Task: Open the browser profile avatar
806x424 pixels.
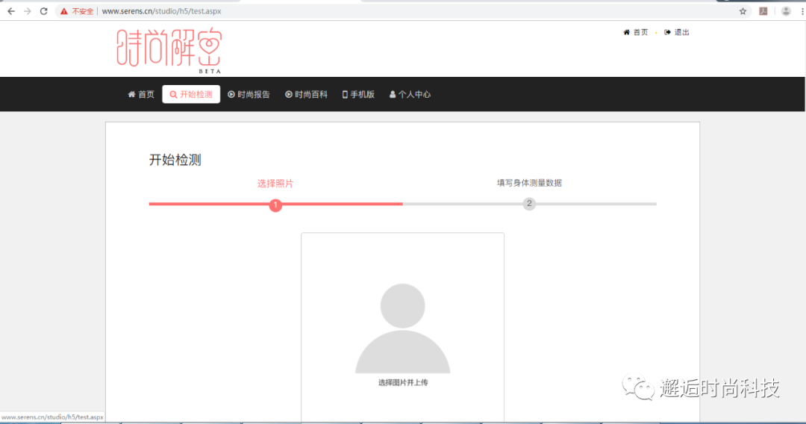Action: click(786, 11)
